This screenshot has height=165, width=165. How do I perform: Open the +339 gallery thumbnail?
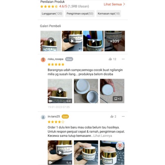pos(115,41)
